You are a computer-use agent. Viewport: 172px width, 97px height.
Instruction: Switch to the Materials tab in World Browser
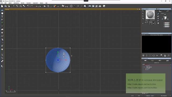(x=152, y=60)
